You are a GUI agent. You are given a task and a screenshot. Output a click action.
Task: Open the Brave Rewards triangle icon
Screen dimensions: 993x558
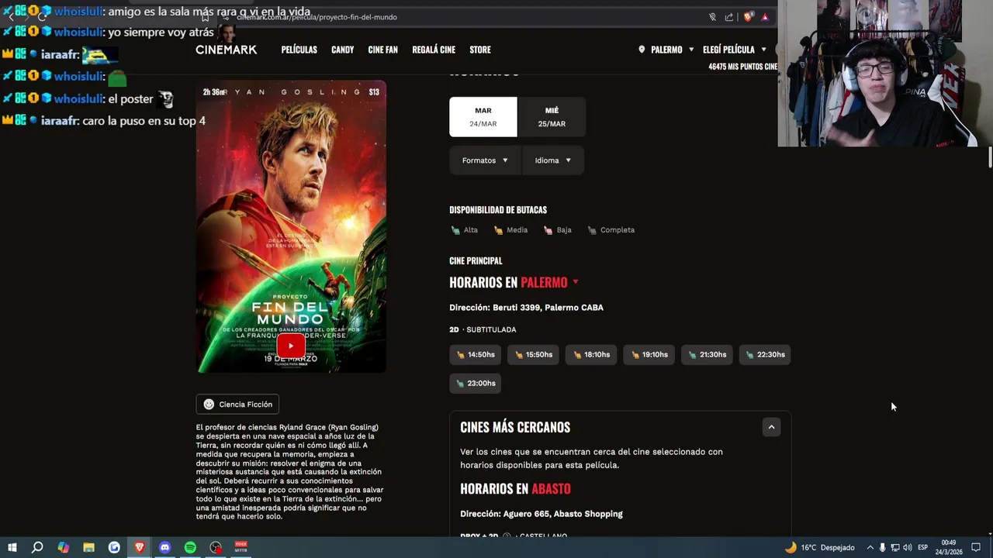point(765,17)
